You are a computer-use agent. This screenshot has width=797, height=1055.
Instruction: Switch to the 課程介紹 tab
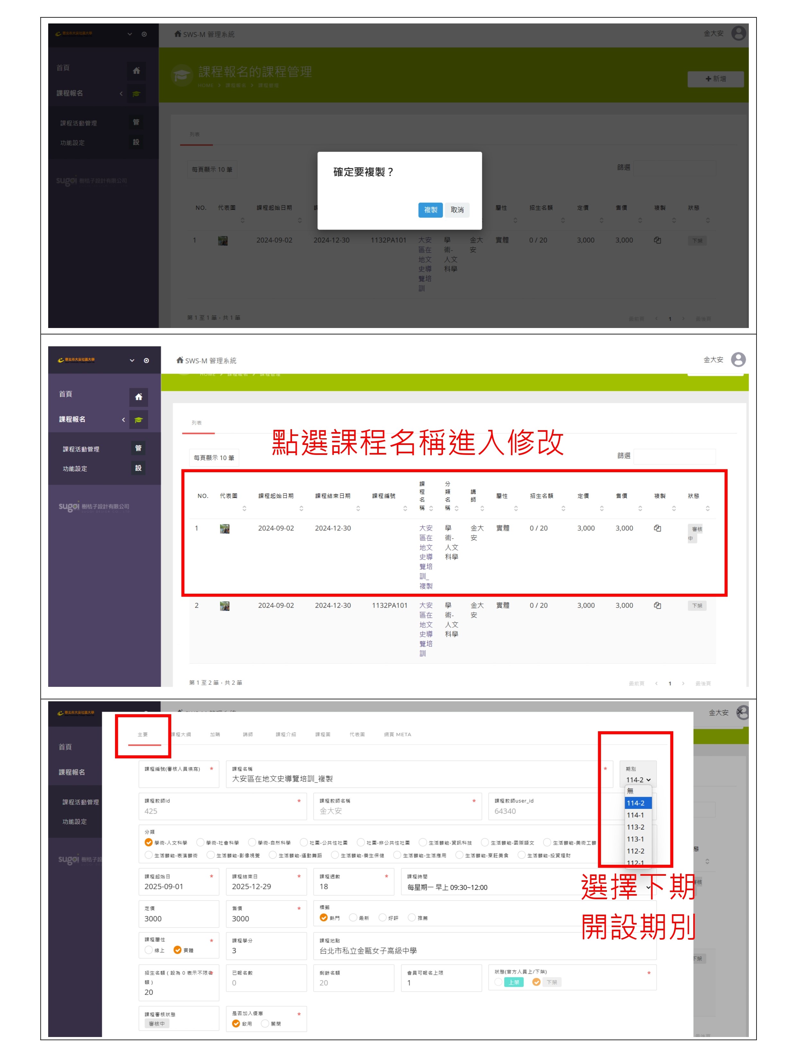[x=286, y=734]
